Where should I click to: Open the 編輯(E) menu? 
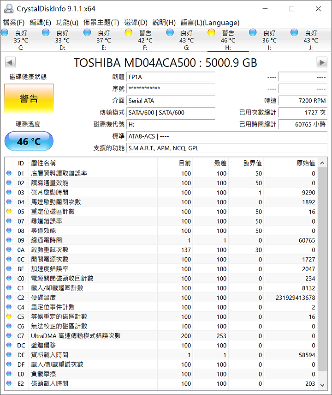(40, 23)
